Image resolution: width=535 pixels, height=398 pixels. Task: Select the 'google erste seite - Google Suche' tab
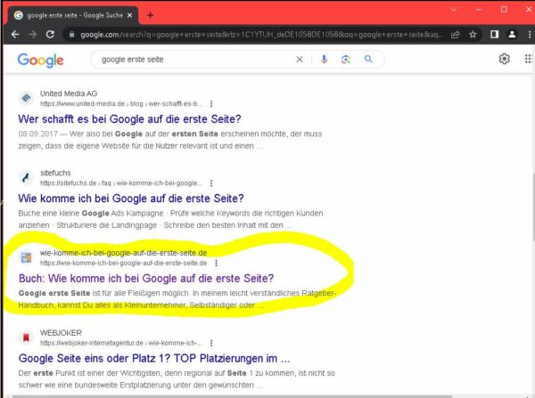[73, 15]
